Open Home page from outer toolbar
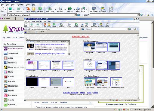The width and height of the screenshot is (154, 111). 33,10
